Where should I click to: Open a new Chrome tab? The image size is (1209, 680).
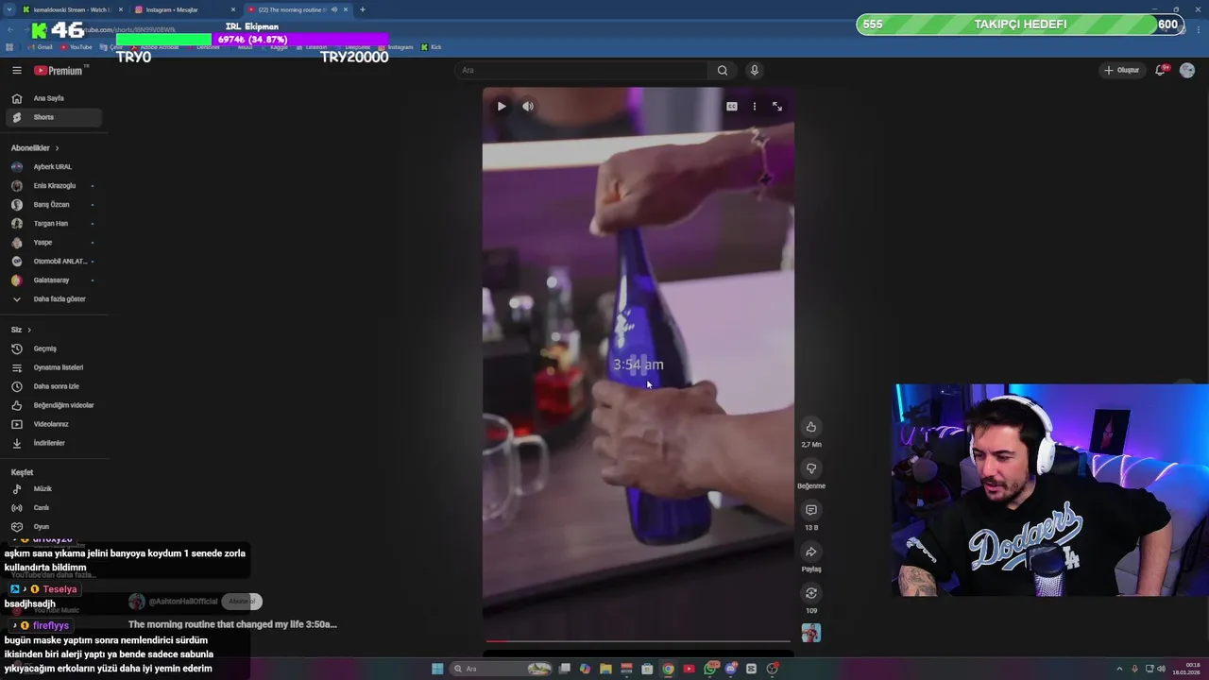[x=363, y=9]
